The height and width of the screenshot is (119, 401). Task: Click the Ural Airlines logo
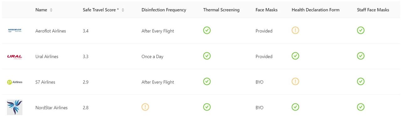[14, 57]
